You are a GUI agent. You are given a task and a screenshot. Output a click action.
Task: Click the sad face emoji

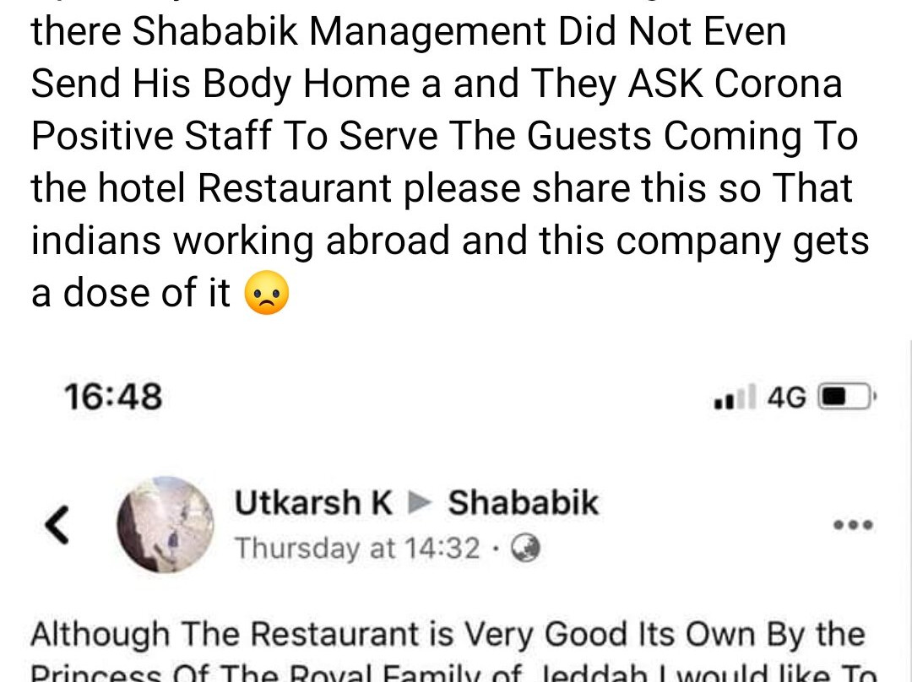click(266, 292)
